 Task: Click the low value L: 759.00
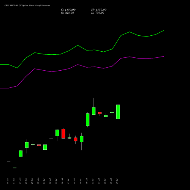(98, 13)
